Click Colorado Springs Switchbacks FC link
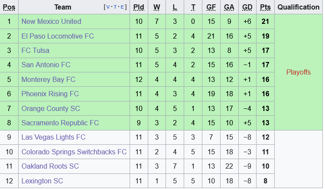 pos(74,152)
